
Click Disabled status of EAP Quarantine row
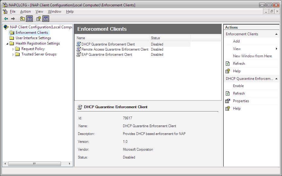(x=157, y=55)
